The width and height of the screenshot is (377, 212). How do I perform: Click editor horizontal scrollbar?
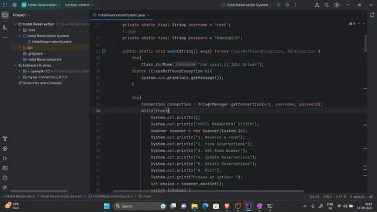(x=208, y=191)
